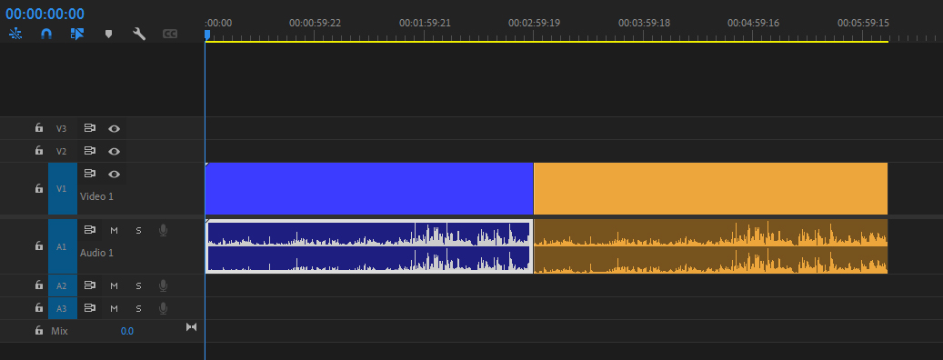Toggle Linked Selection icon

[x=77, y=34]
